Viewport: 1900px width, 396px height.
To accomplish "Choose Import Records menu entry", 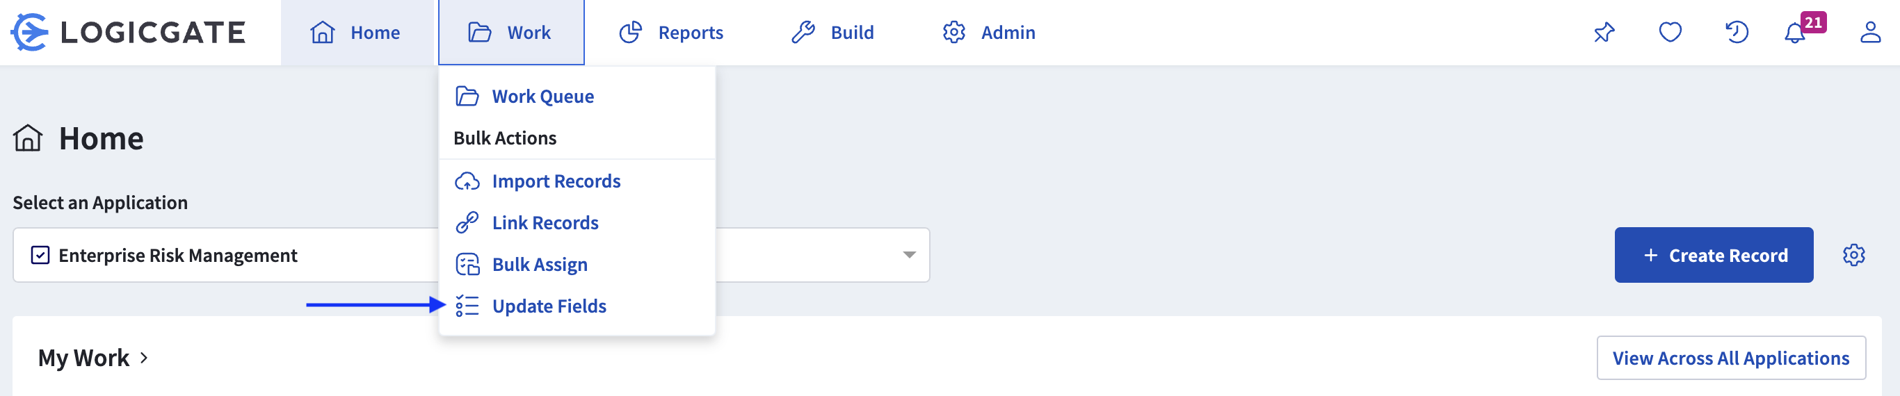I will click(556, 181).
